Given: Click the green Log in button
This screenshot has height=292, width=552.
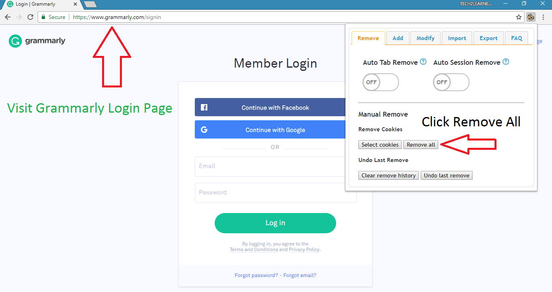Looking at the screenshot, I should (275, 223).
